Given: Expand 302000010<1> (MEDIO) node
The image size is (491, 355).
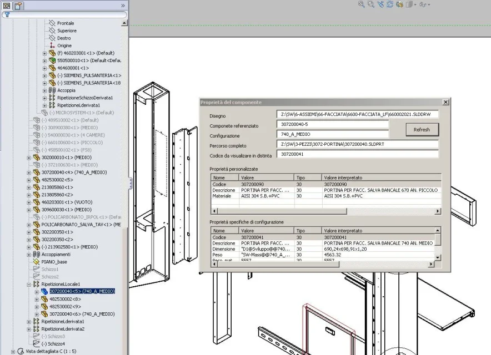Looking at the screenshot, I should click(x=29, y=158).
